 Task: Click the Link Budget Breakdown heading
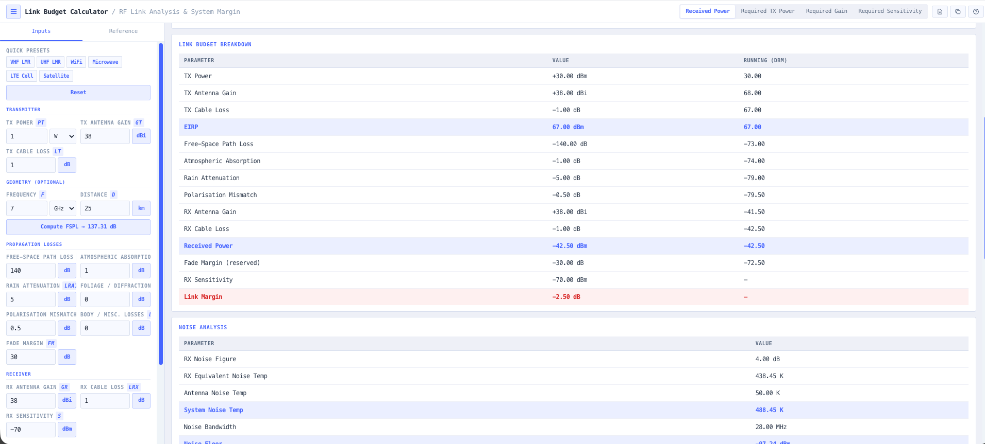[x=215, y=45]
